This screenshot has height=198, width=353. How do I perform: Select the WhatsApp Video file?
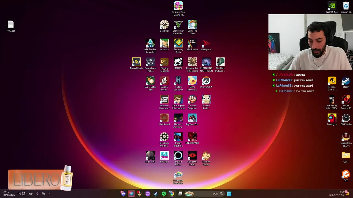click(x=332, y=102)
